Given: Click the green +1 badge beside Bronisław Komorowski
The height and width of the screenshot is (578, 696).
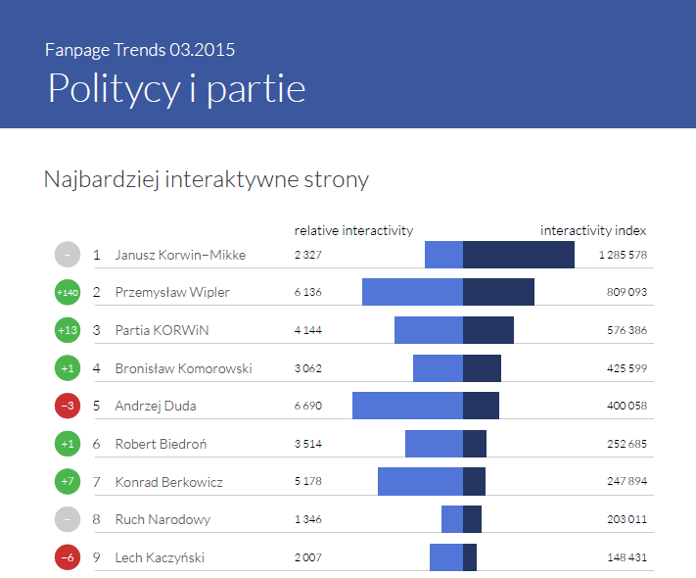Looking at the screenshot, I should pos(68,368).
